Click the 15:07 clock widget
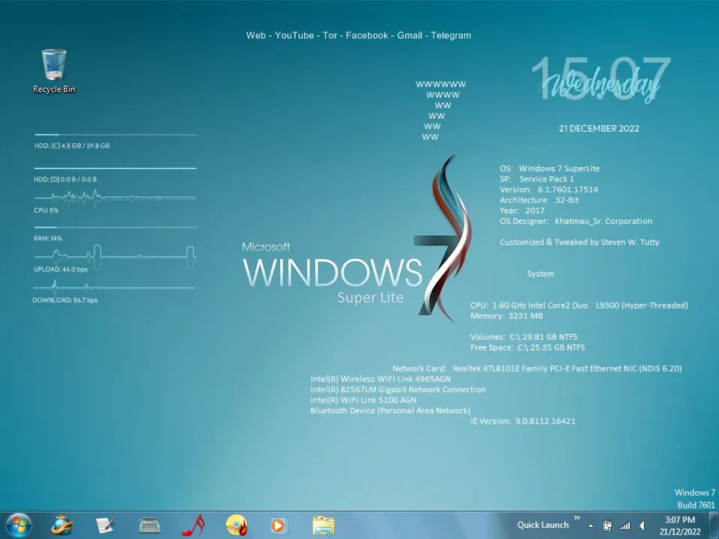 600,79
